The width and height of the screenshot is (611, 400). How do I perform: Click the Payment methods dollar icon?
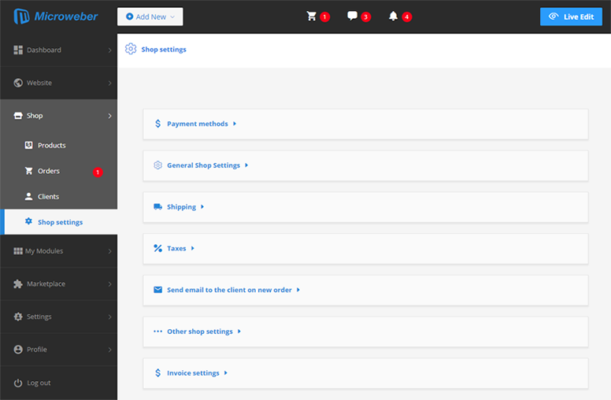pos(157,124)
